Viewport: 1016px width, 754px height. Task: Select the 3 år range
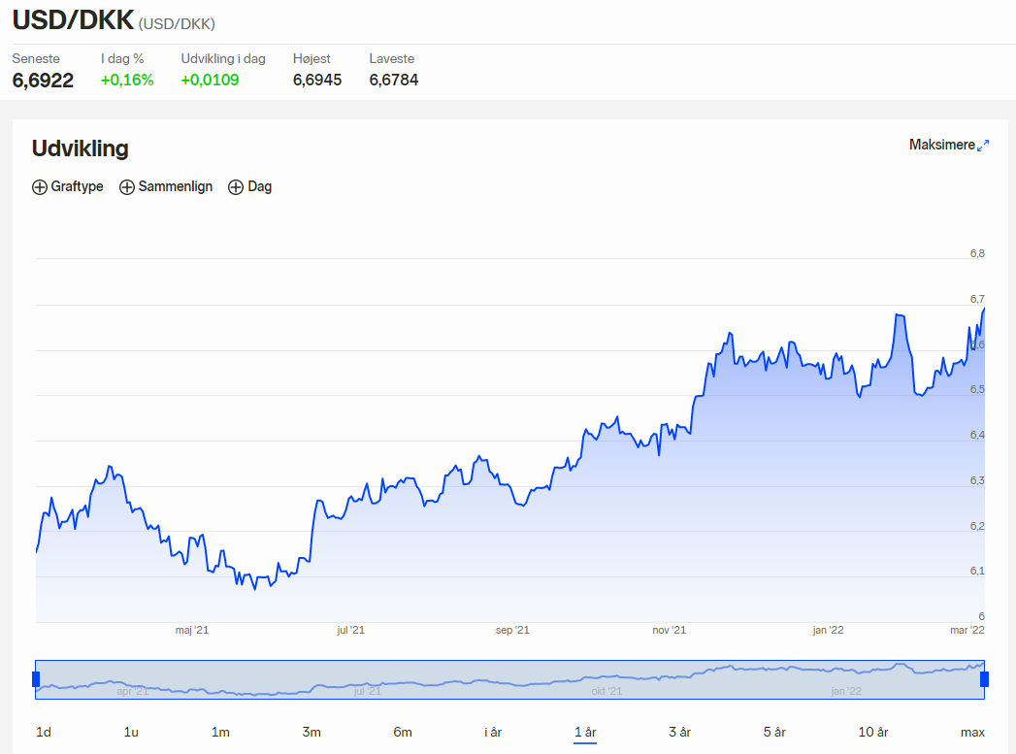coord(679,732)
